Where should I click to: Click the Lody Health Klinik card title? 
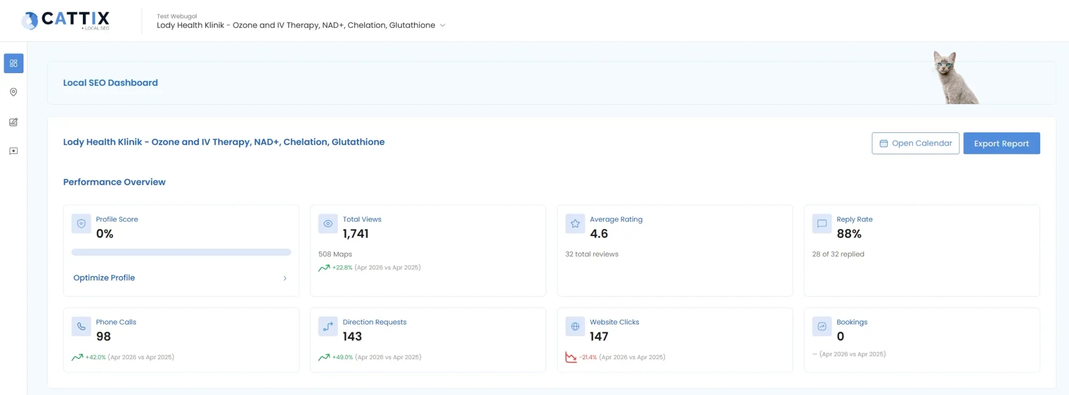224,142
